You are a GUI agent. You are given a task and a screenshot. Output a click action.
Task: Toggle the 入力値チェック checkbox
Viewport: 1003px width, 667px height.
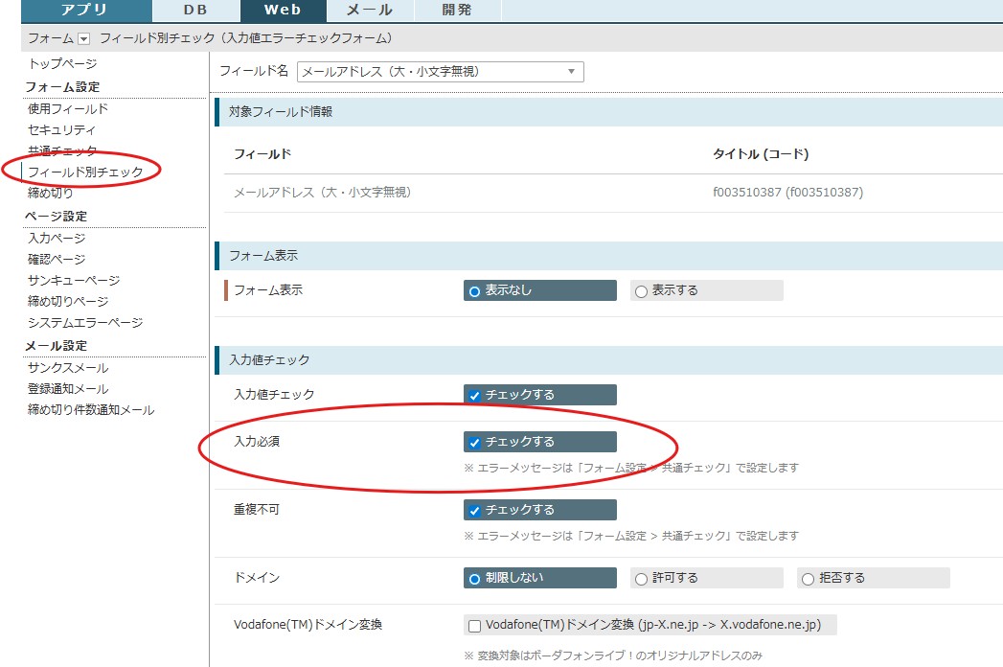point(474,395)
